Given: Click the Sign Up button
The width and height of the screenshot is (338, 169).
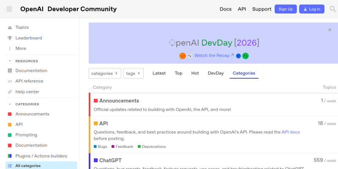Looking at the screenshot, I should [x=286, y=9].
